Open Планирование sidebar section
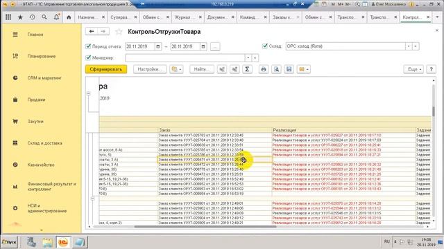444x249 pixels. (x=42, y=56)
